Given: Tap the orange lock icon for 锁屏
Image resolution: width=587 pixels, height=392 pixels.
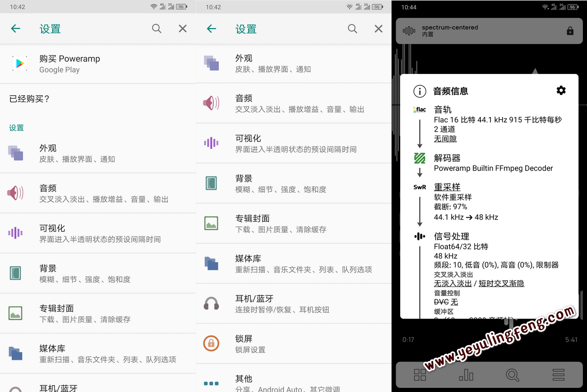Looking at the screenshot, I should pyautogui.click(x=211, y=343).
